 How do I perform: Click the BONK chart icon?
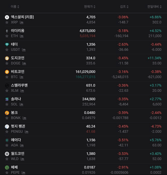tap(24, 118)
